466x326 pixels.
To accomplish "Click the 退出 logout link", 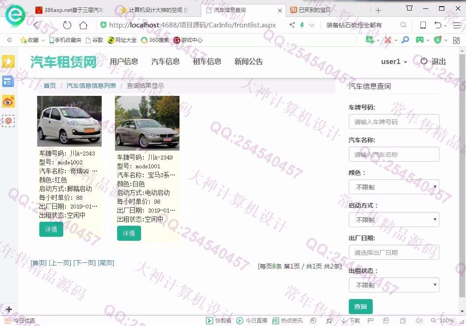I will click(x=433, y=61).
